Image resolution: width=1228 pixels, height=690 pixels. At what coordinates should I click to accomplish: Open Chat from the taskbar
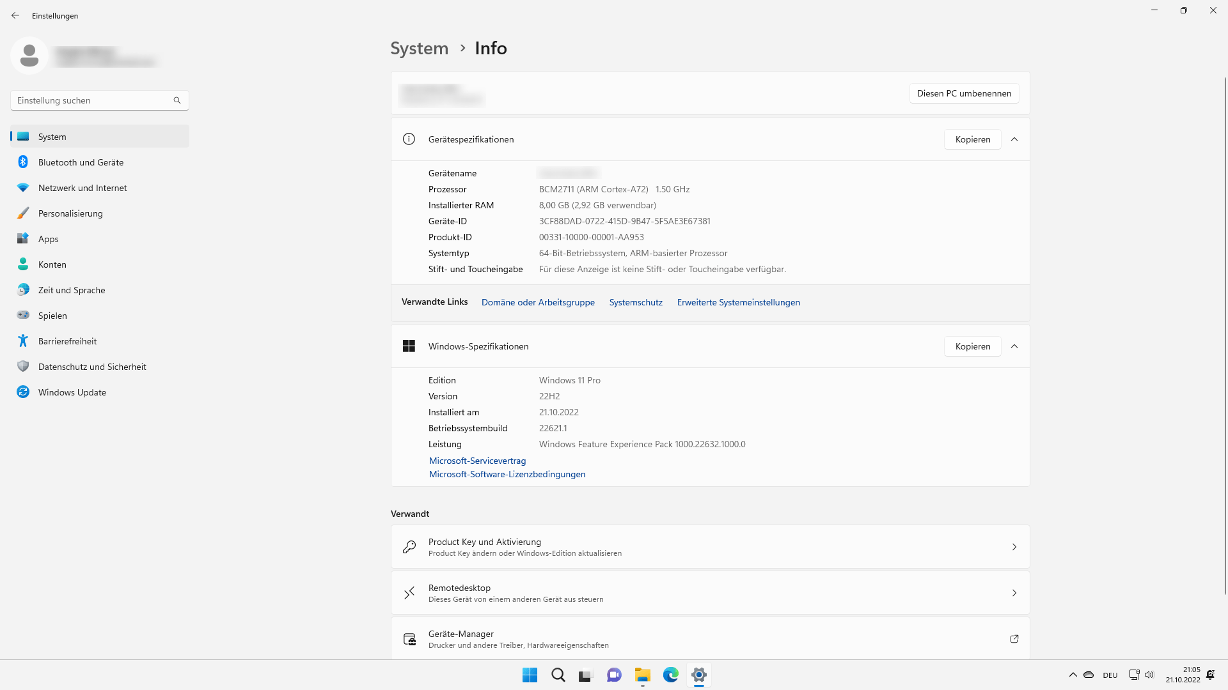614,675
